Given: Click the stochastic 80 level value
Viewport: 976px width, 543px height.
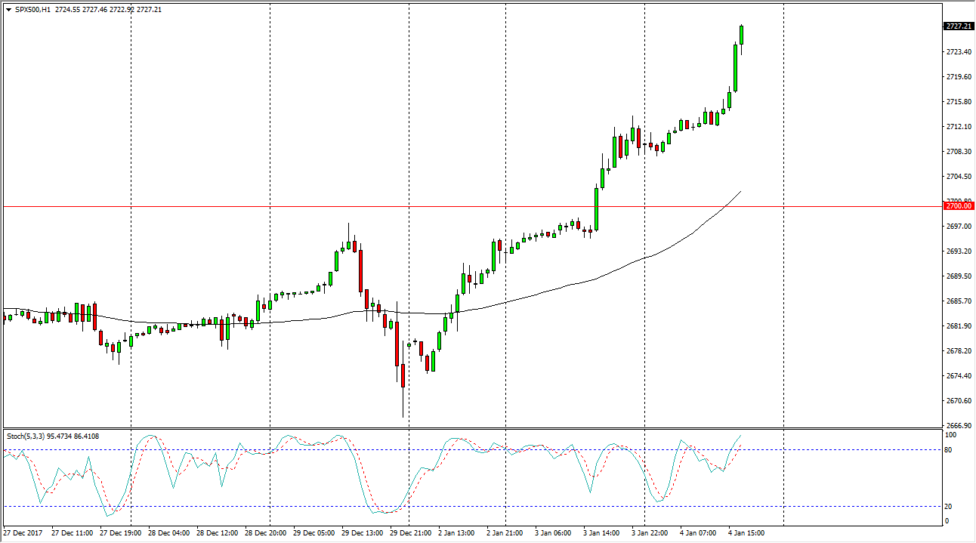Looking at the screenshot, I should coord(950,450).
